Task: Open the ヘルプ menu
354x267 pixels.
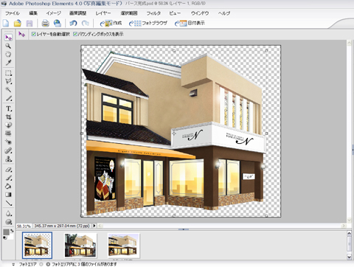Action: [224, 13]
